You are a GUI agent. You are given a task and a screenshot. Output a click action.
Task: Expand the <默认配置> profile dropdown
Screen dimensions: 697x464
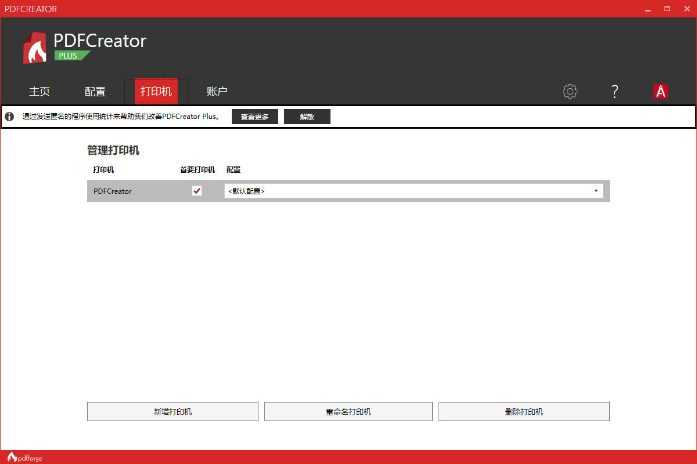pos(414,191)
